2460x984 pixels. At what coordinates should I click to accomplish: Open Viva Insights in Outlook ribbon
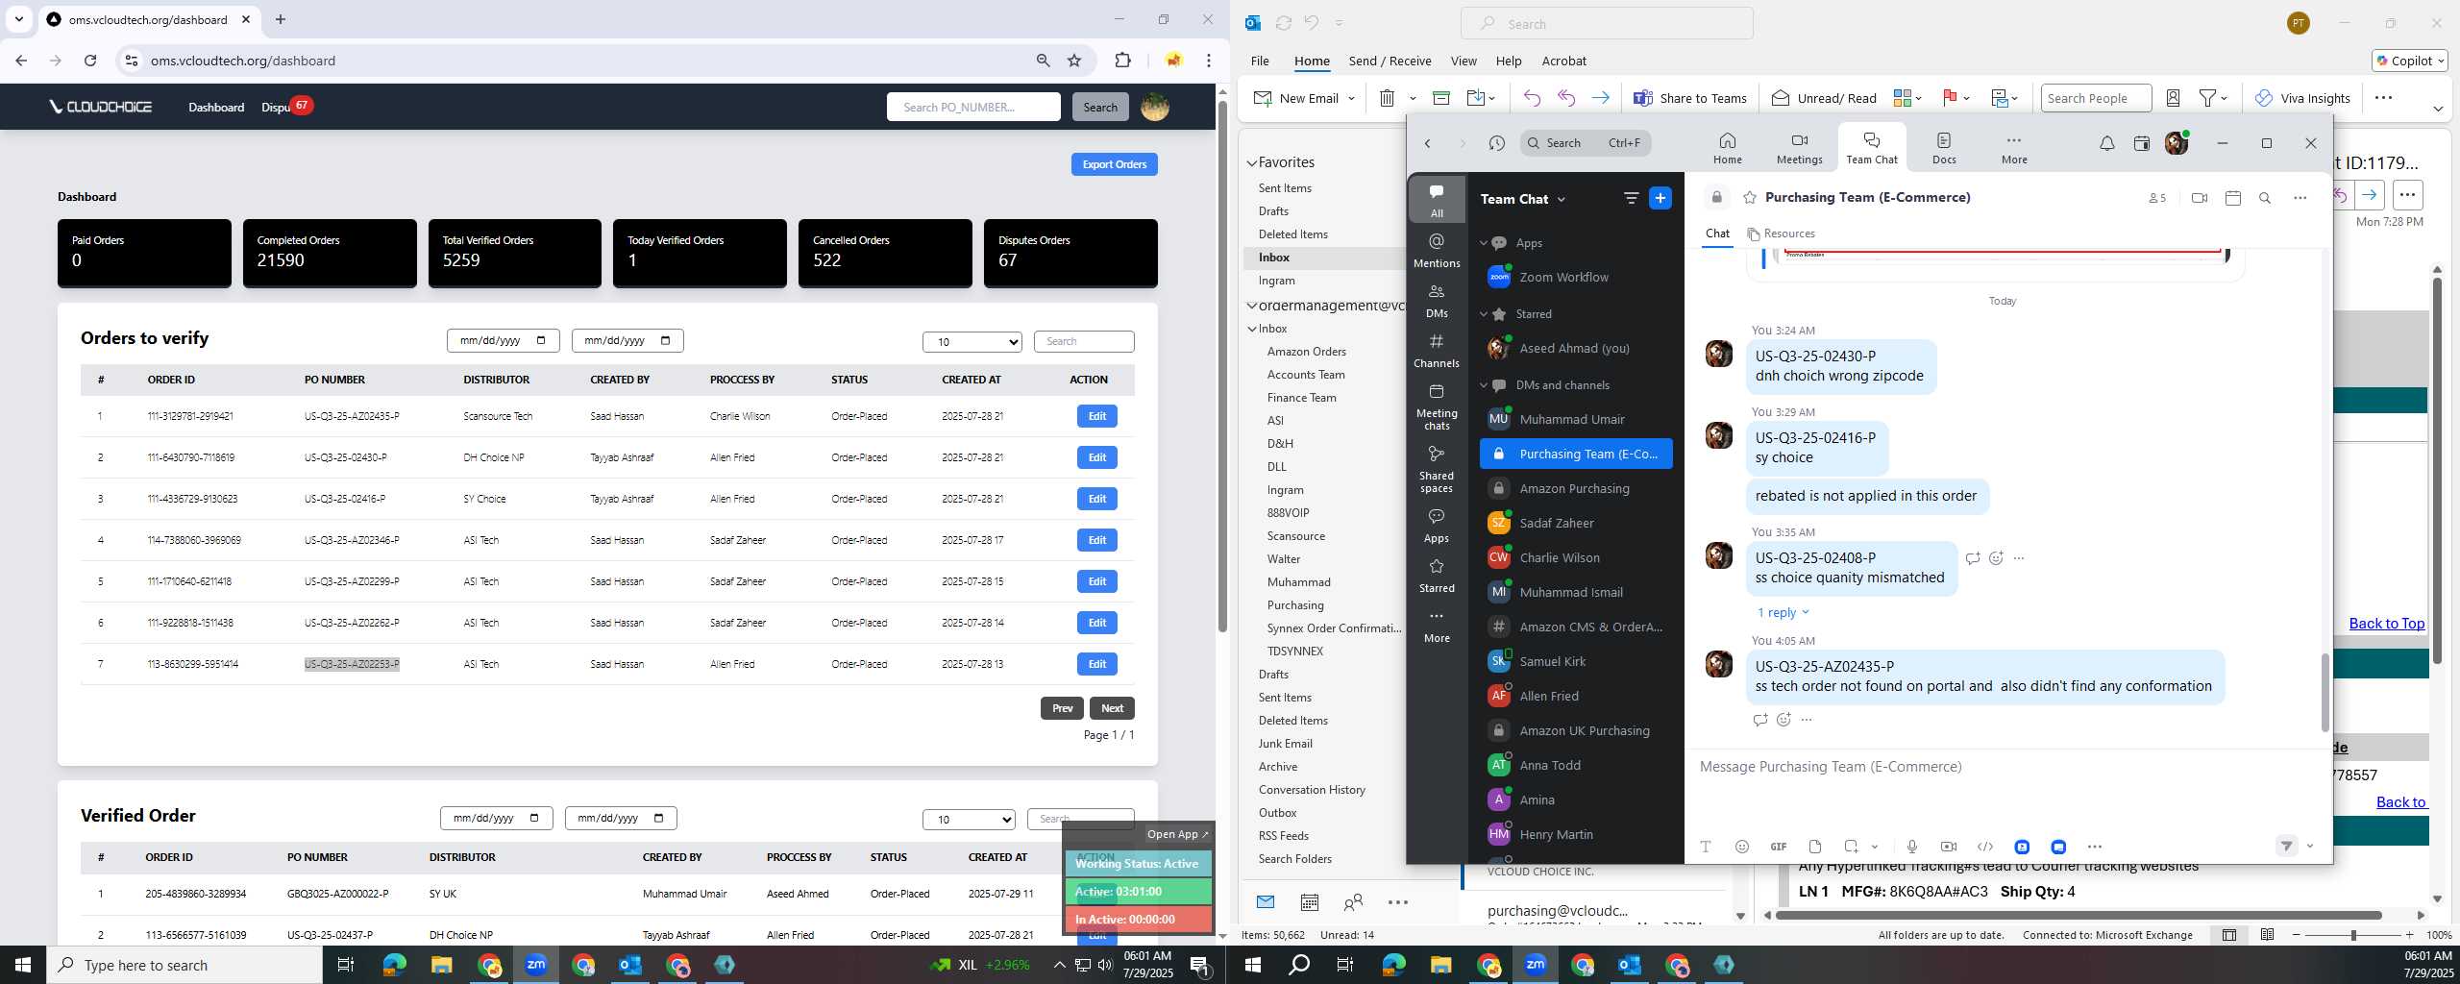pyautogui.click(x=2301, y=98)
